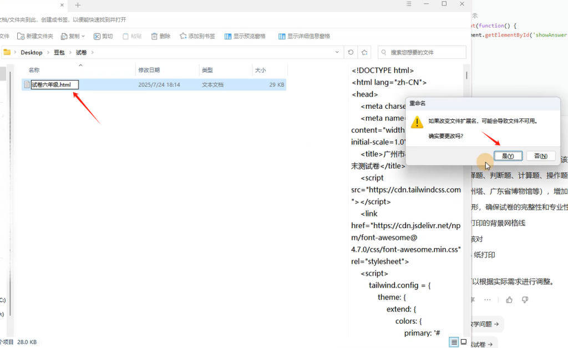The width and height of the screenshot is (568, 348).
Task: Click the 粘贴 toolbar item
Action: click(x=132, y=36)
